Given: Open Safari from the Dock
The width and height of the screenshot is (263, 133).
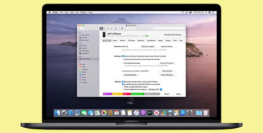Looking at the screenshot, I should click(71, 113).
